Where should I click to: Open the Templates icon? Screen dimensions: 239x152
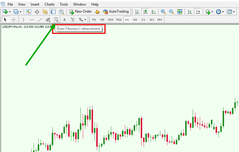click(229, 12)
